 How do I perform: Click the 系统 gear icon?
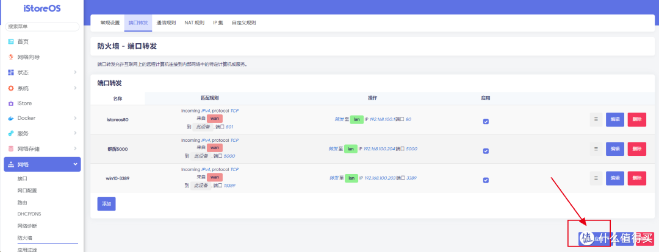click(x=11, y=88)
